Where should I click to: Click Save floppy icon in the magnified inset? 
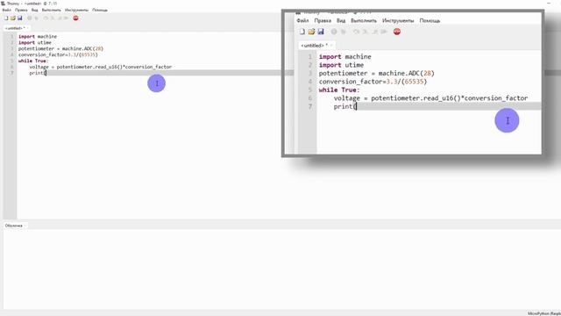tap(321, 32)
